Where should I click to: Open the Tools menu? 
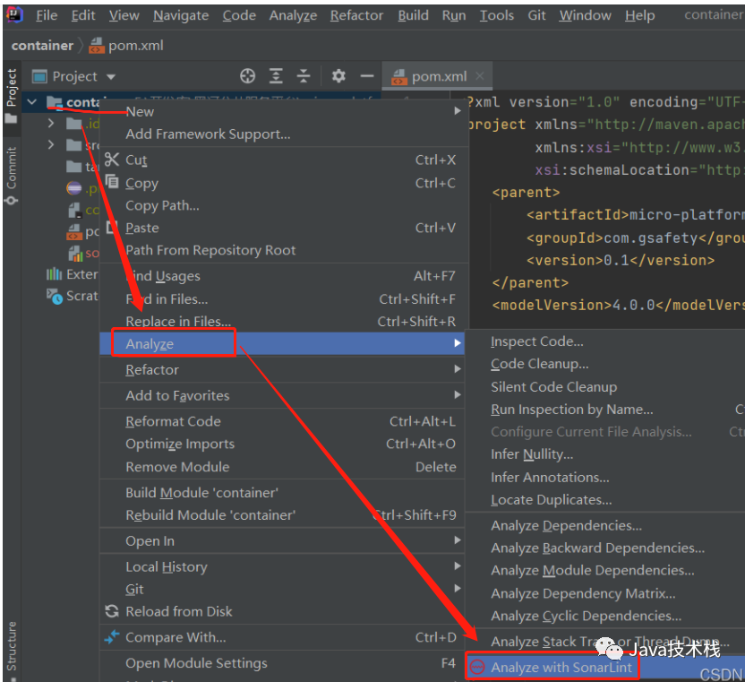coord(496,15)
